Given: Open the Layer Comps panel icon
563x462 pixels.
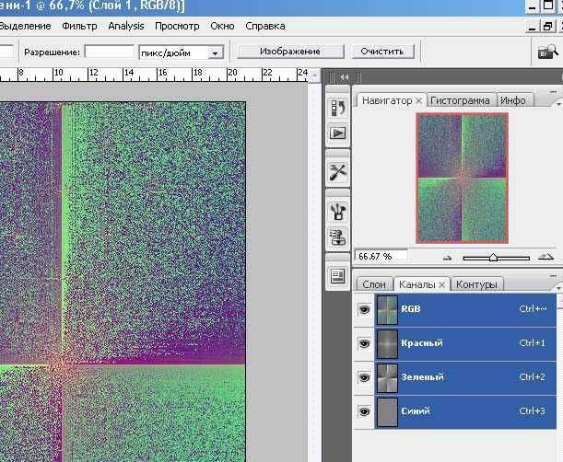Looking at the screenshot, I should click(337, 276).
